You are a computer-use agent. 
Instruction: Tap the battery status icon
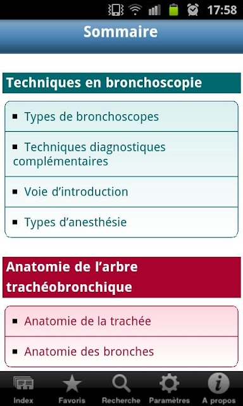(174, 10)
